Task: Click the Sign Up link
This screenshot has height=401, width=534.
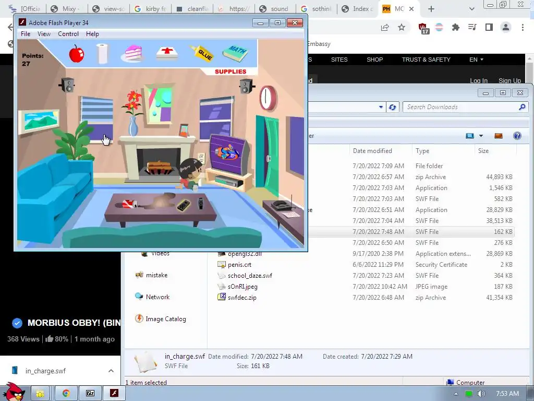Action: tap(509, 81)
